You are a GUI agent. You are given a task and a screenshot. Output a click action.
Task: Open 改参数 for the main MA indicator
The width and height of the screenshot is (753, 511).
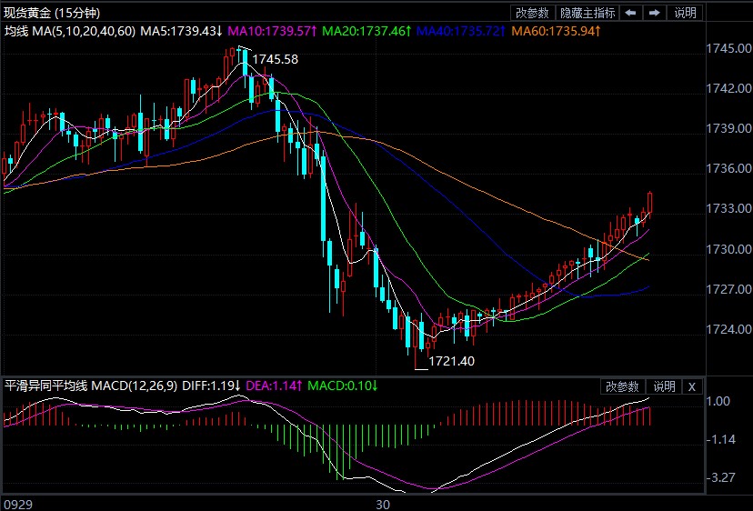(x=533, y=13)
